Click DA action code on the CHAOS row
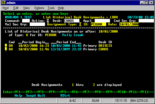The width and height of the screenshot is (155, 104). point(11,49)
